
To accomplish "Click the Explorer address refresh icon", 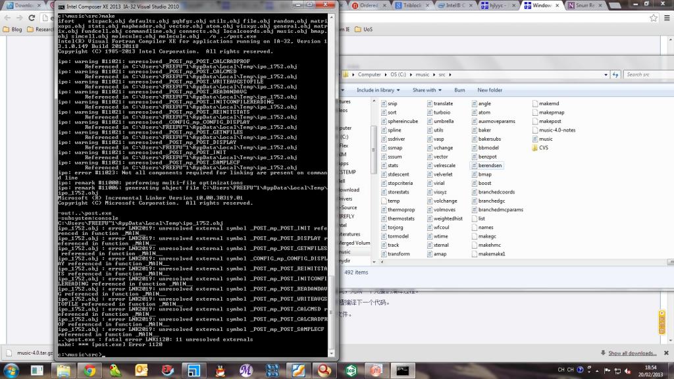I will click(x=615, y=74).
